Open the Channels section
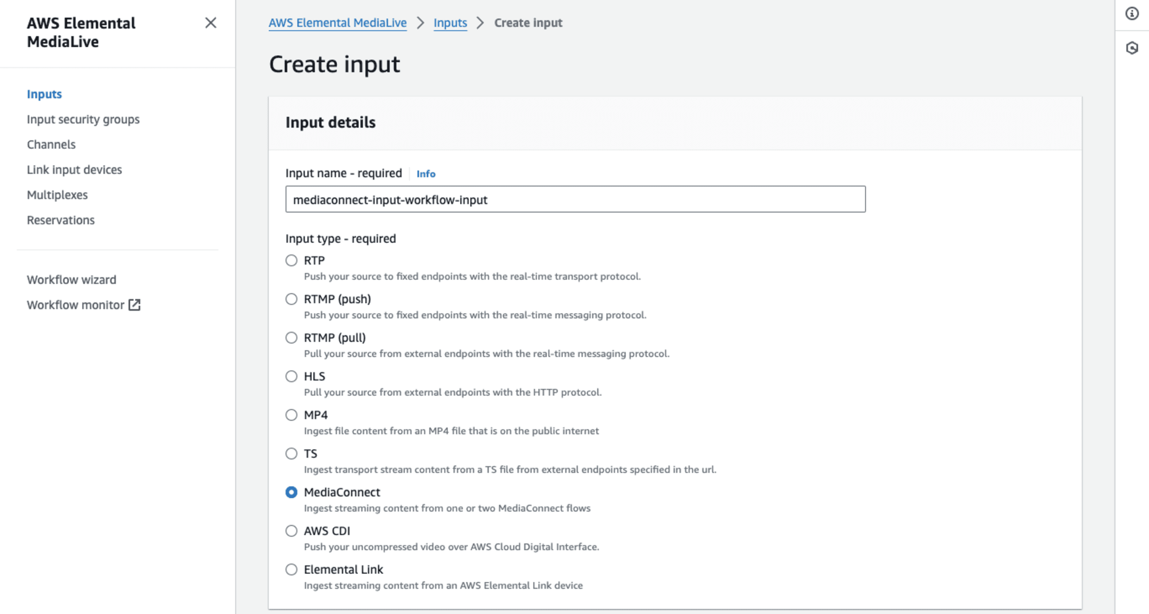The width and height of the screenshot is (1149, 614). pyautogui.click(x=51, y=145)
